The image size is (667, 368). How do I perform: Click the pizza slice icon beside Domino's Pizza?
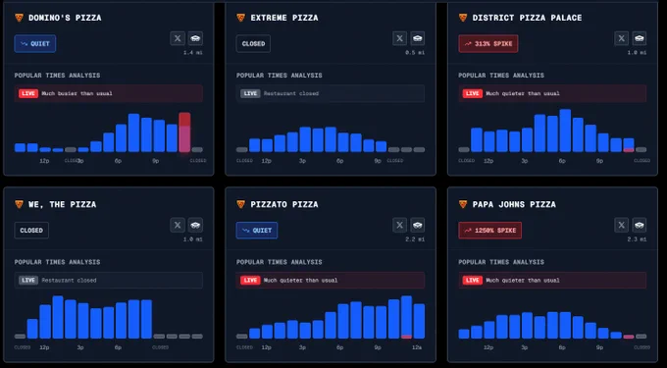coord(20,18)
